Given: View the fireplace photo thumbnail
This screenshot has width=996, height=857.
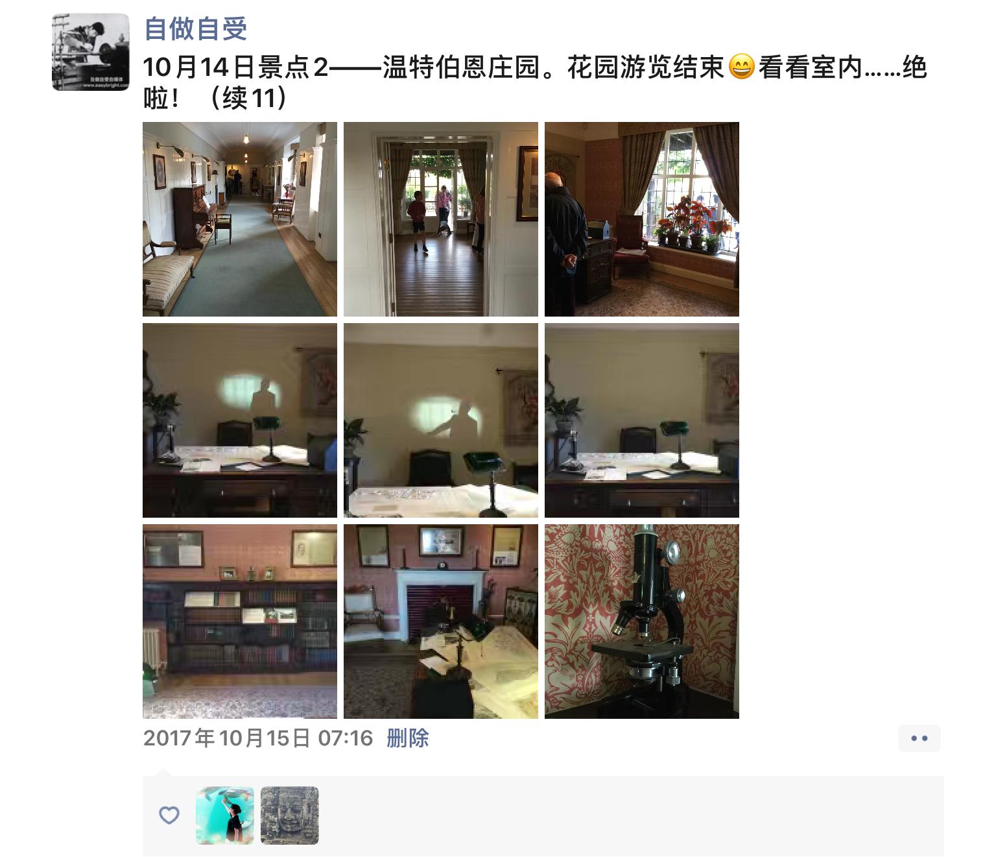Looking at the screenshot, I should pos(441,622).
